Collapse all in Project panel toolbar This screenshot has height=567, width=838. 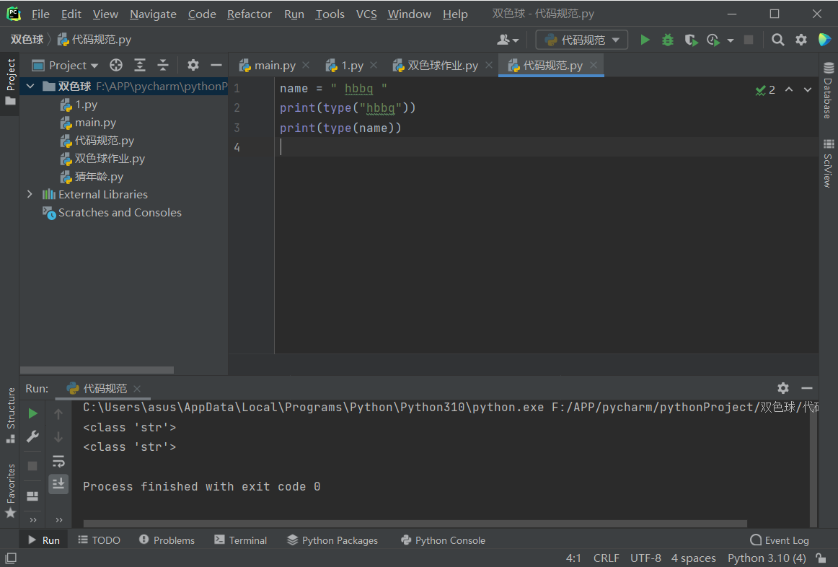(x=163, y=65)
